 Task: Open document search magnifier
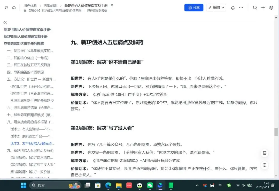click(x=255, y=8)
